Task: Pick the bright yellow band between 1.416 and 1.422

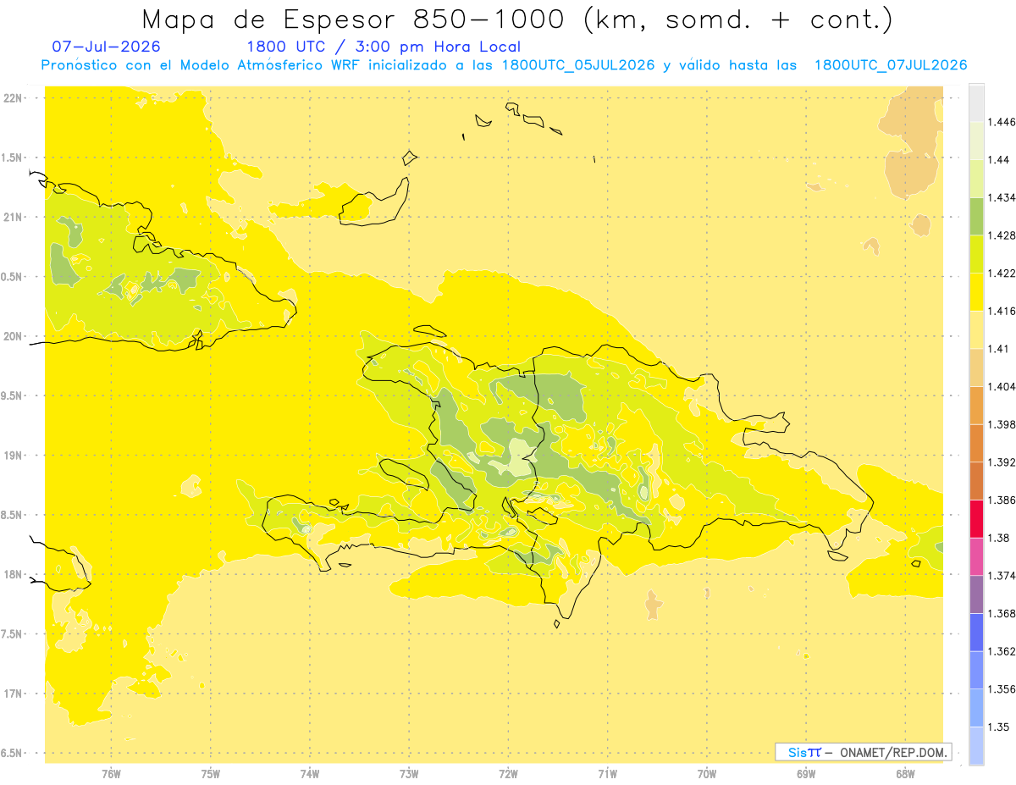Action: pos(976,292)
